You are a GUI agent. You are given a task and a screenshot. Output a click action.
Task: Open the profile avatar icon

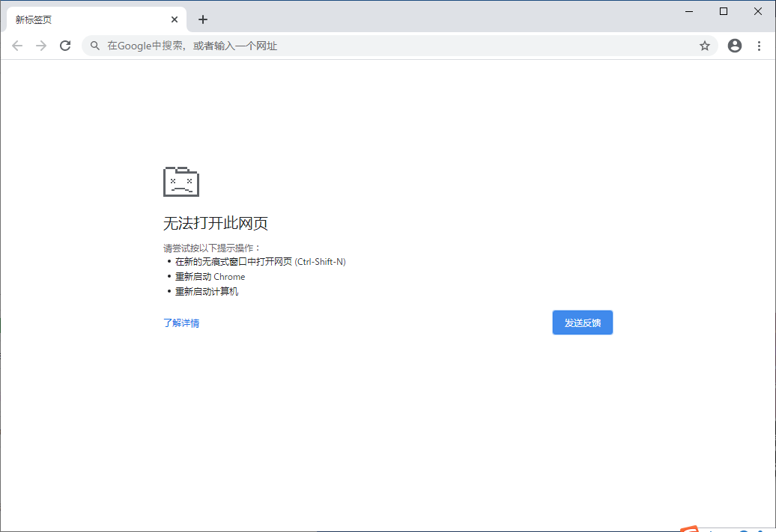734,46
